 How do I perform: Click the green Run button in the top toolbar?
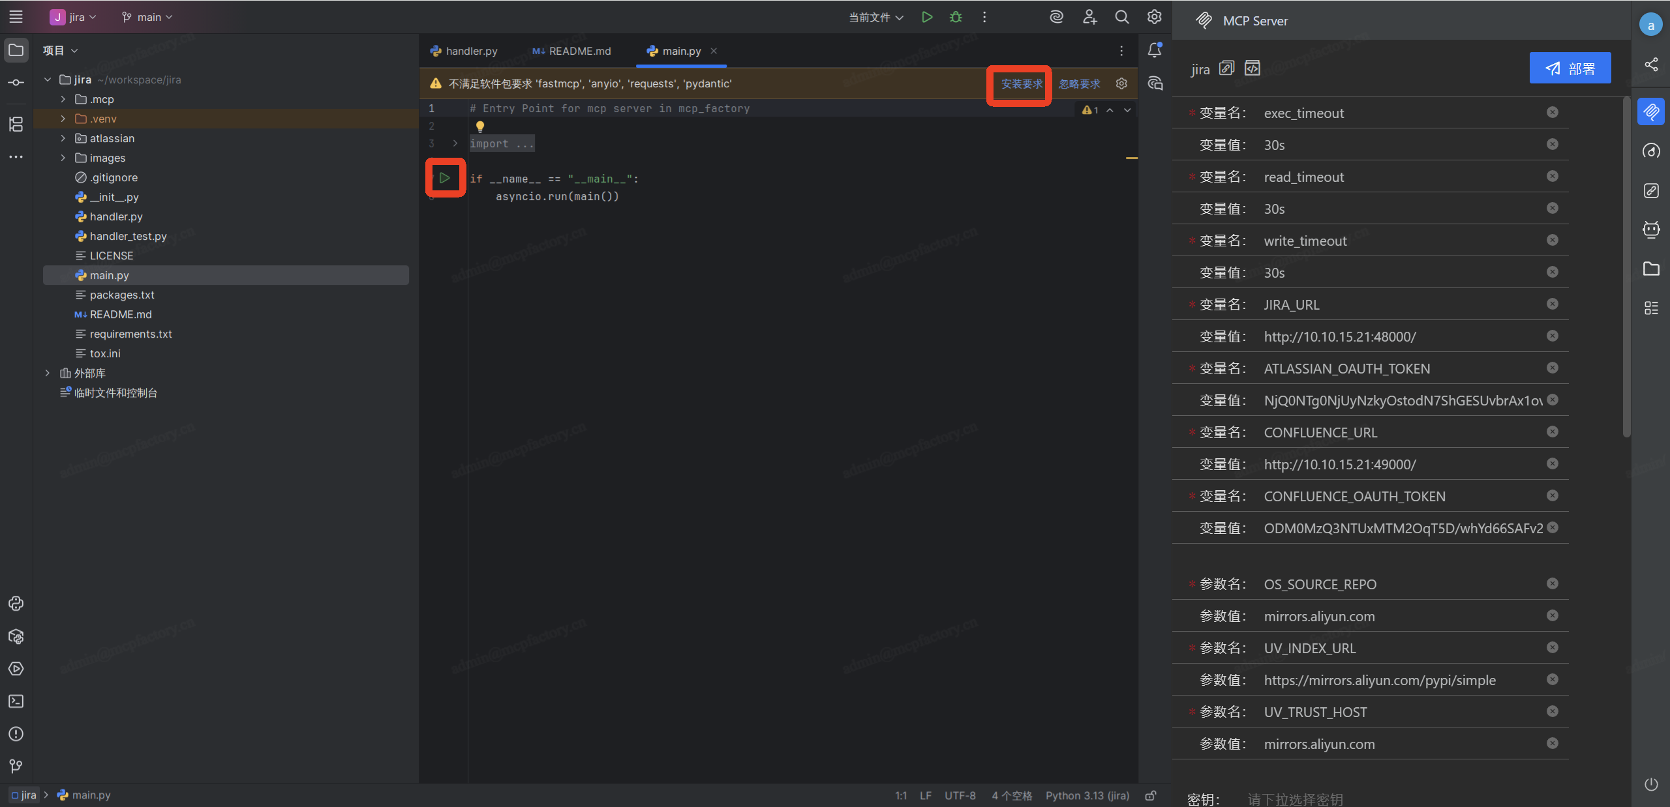pyautogui.click(x=926, y=17)
